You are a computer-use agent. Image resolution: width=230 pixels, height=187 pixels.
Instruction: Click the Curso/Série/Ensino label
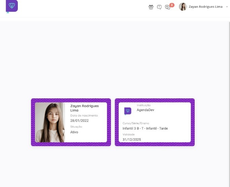[x=136, y=123]
